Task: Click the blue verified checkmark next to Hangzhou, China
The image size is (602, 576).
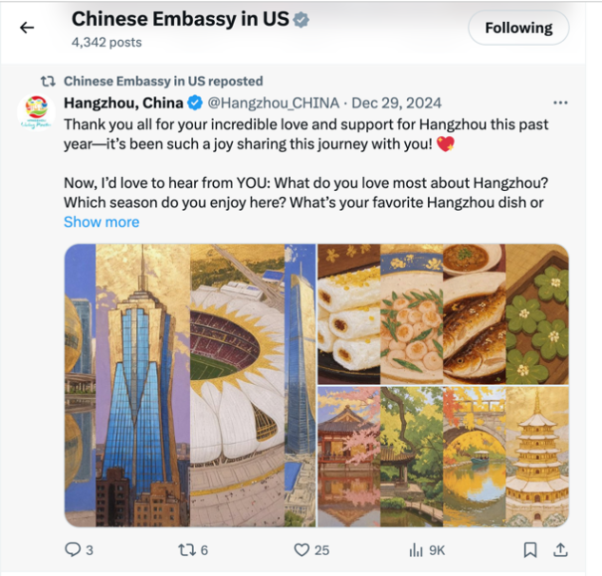Action: point(195,103)
